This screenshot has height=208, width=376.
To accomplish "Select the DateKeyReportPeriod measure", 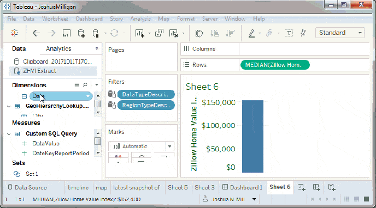I will [x=61, y=153].
